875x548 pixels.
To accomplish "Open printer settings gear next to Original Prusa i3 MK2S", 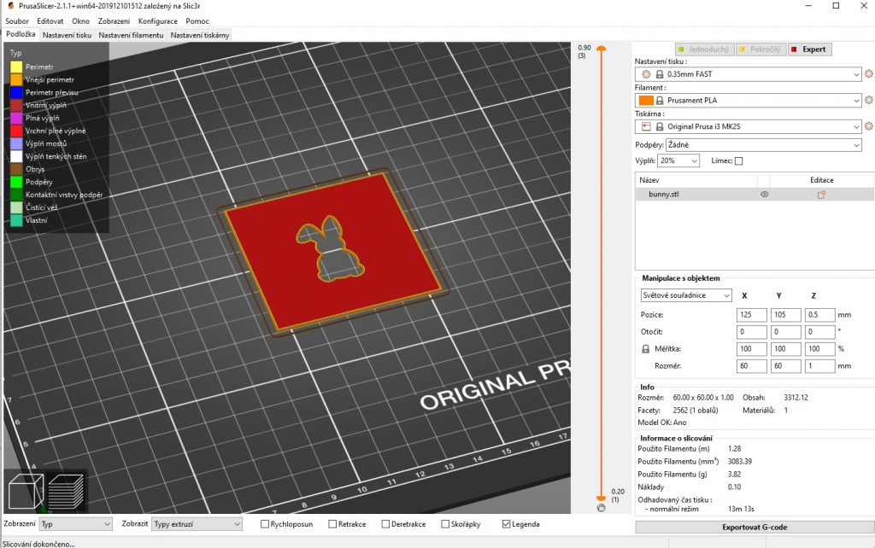I will pos(868,126).
